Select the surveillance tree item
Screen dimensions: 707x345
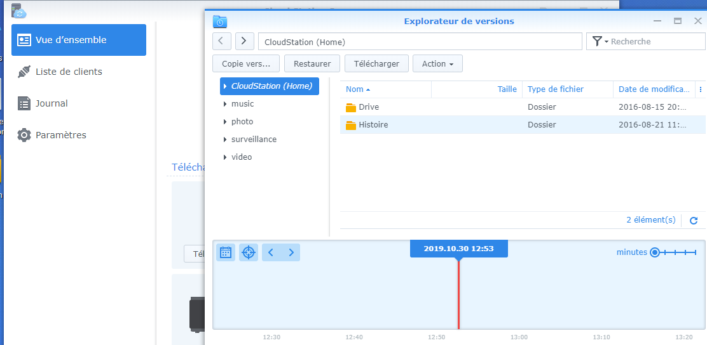coord(254,140)
